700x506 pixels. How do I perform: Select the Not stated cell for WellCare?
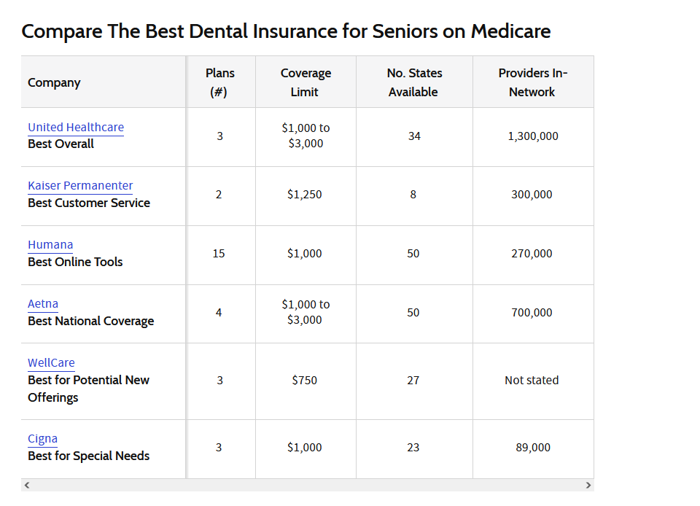pyautogui.click(x=533, y=381)
